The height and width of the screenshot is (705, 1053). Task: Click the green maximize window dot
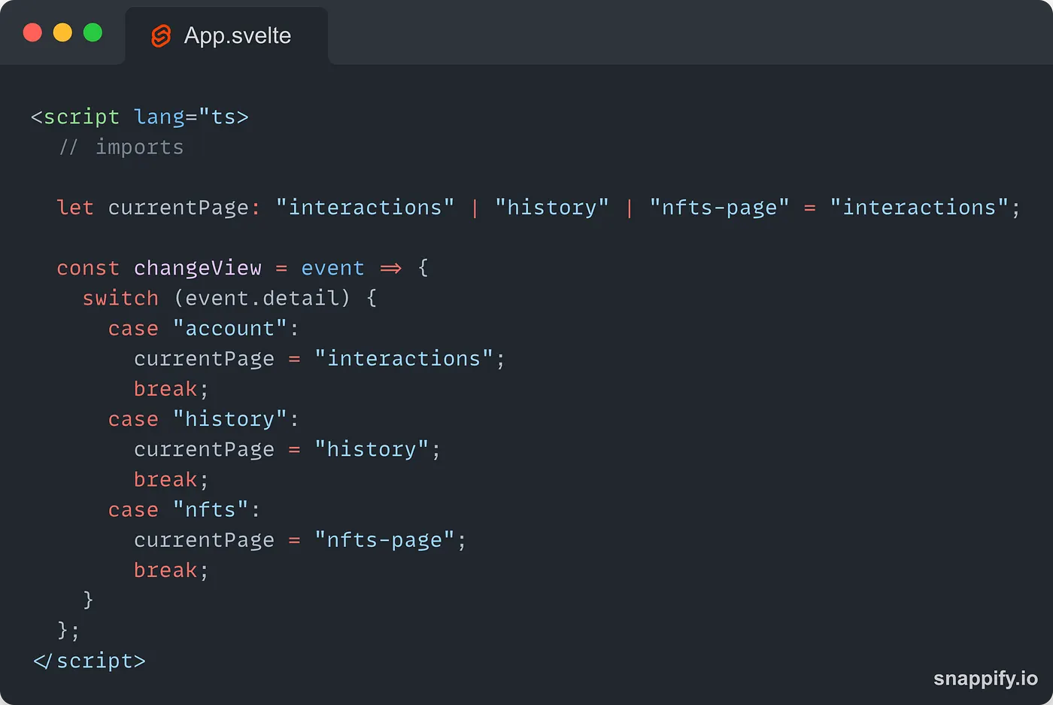pos(93,33)
